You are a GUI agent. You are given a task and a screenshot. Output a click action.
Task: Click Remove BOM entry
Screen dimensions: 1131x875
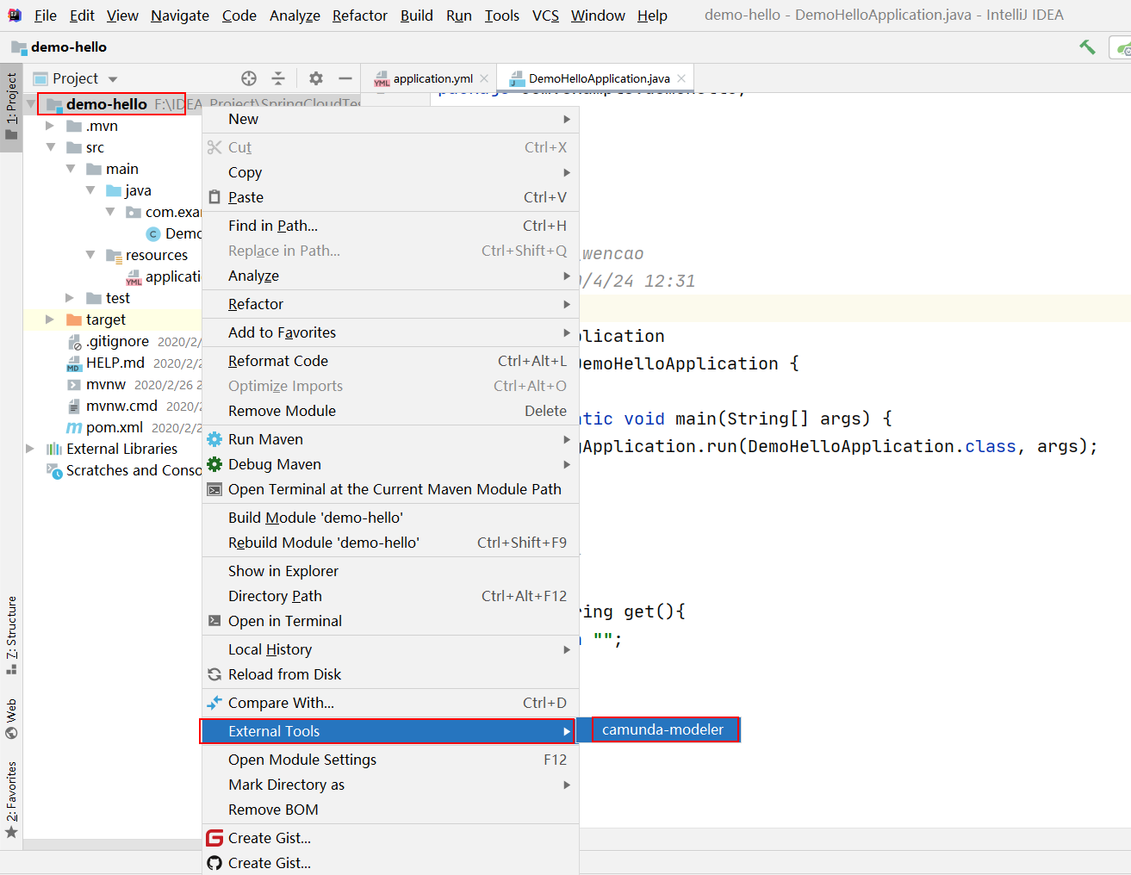click(390, 810)
